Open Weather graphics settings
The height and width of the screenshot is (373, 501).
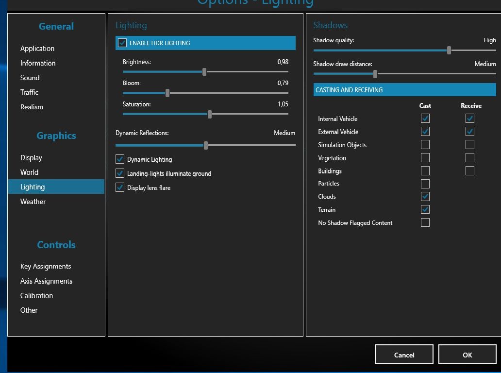[33, 202]
